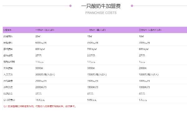
Task: Click the 3000元/月/人(3人) salary cell
Action: point(45,74)
